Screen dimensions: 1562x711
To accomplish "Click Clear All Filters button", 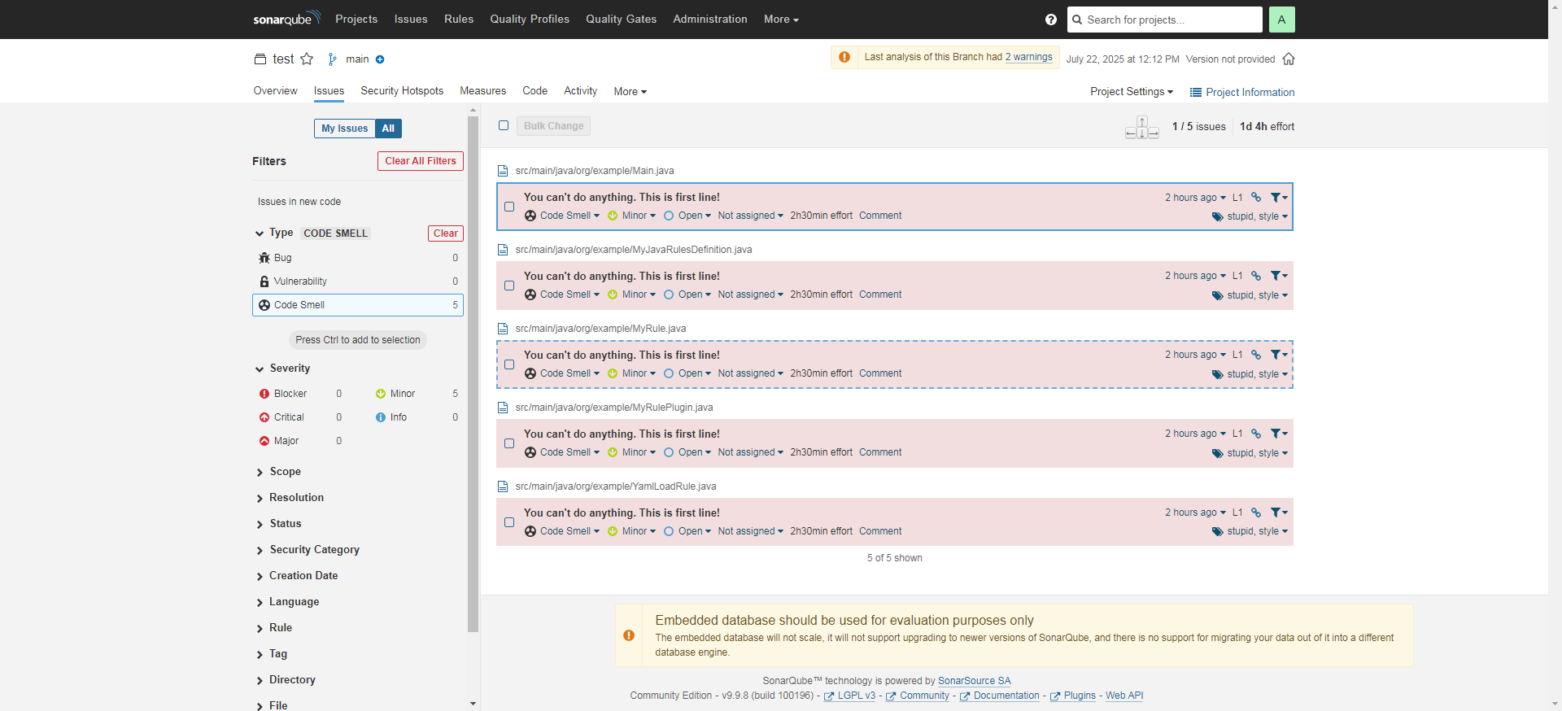I will (x=421, y=161).
